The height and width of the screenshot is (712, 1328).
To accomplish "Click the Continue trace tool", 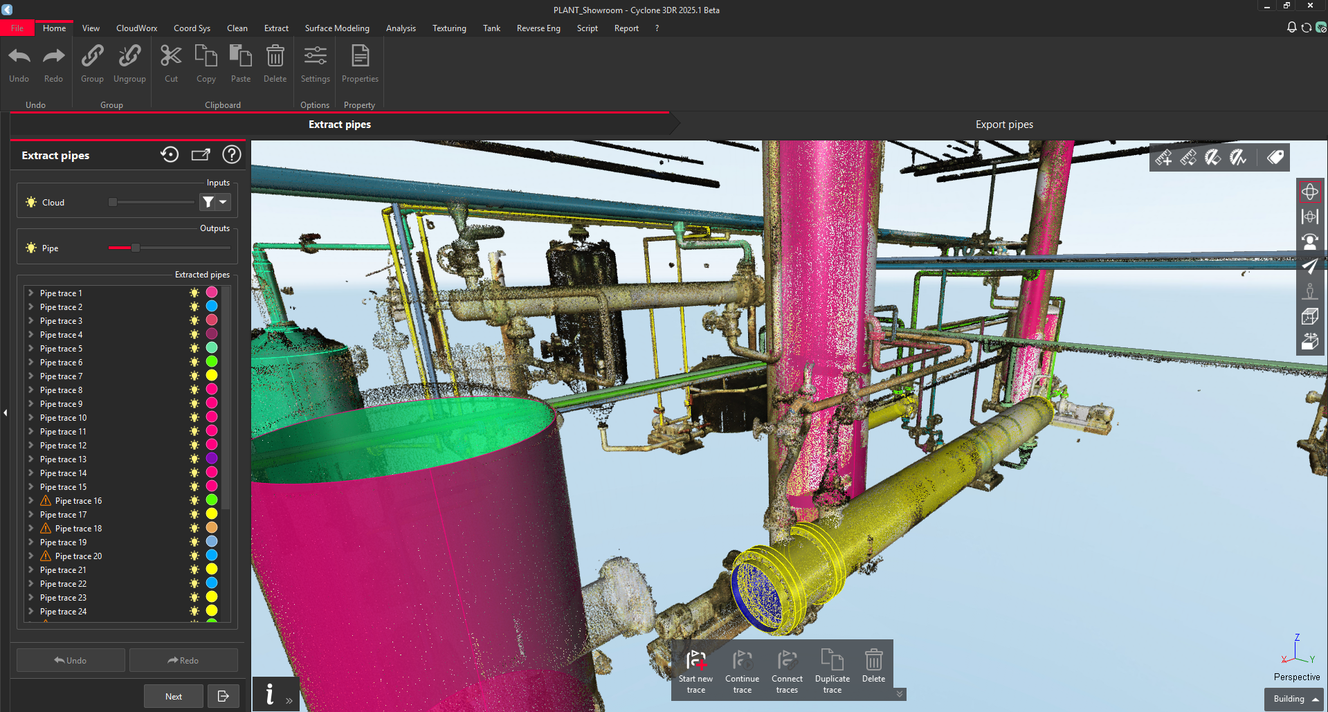I will click(x=742, y=661).
